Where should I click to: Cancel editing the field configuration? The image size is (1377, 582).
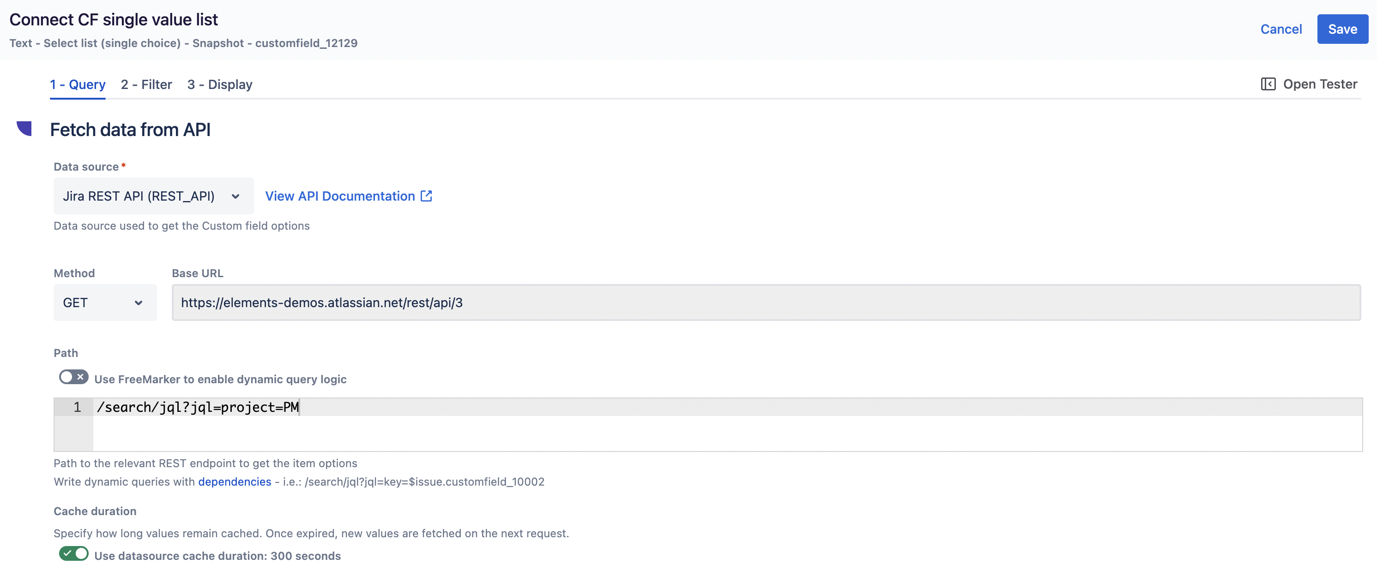[x=1281, y=29]
